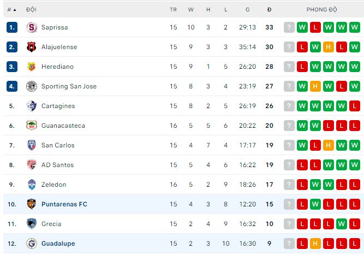Click the Guadalupe team logo
This screenshot has height=255, width=364.
tap(32, 244)
